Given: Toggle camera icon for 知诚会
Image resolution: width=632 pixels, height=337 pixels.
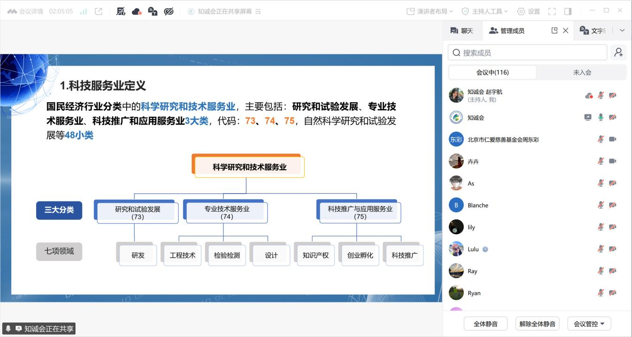Looking at the screenshot, I should point(612,117).
